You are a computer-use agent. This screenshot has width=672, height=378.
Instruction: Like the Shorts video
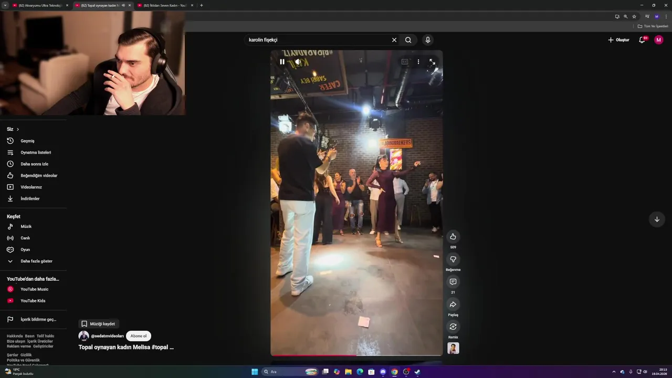453,236
